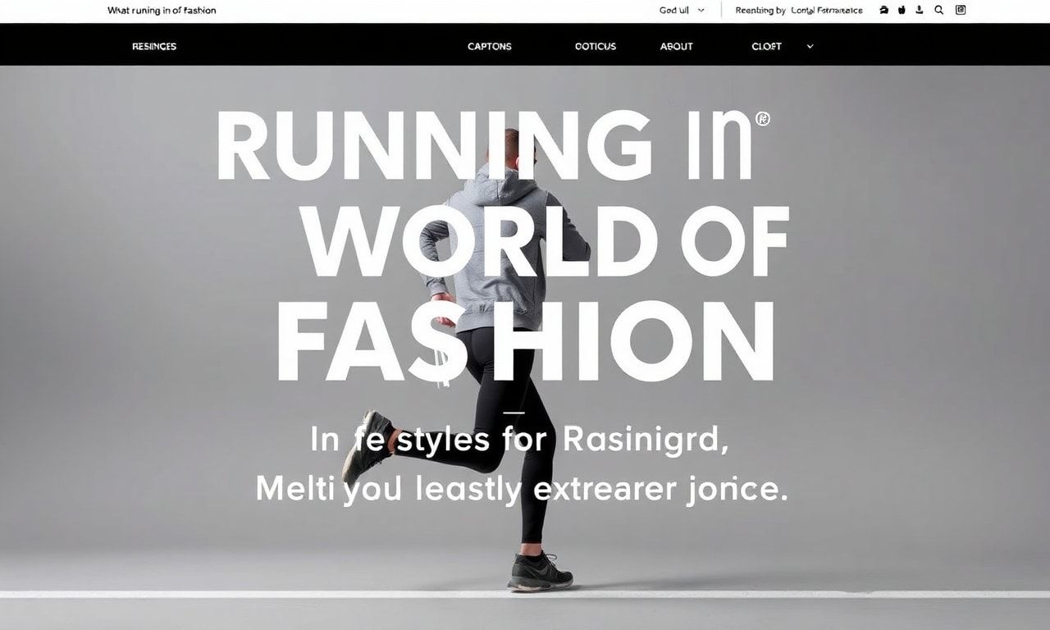Image resolution: width=1050 pixels, height=630 pixels.
Task: Click the 'What runing in of fashion' title
Action: click(x=161, y=10)
